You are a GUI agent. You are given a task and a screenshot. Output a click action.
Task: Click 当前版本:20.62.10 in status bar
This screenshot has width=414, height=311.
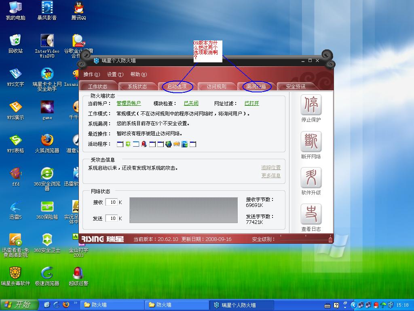click(156, 239)
